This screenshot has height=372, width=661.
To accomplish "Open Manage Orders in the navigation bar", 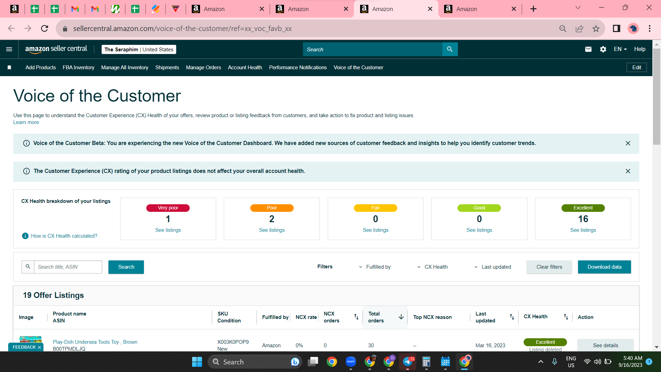I will coord(203,68).
